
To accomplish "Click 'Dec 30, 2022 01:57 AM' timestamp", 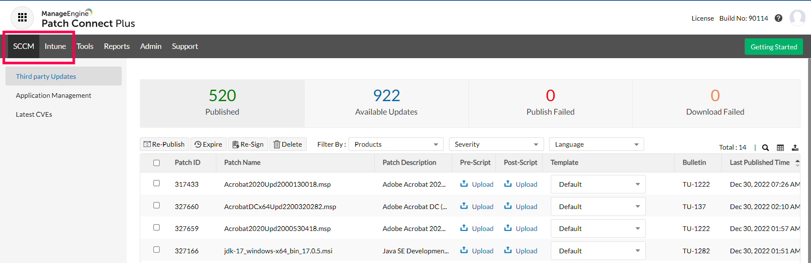I will pos(765,228).
